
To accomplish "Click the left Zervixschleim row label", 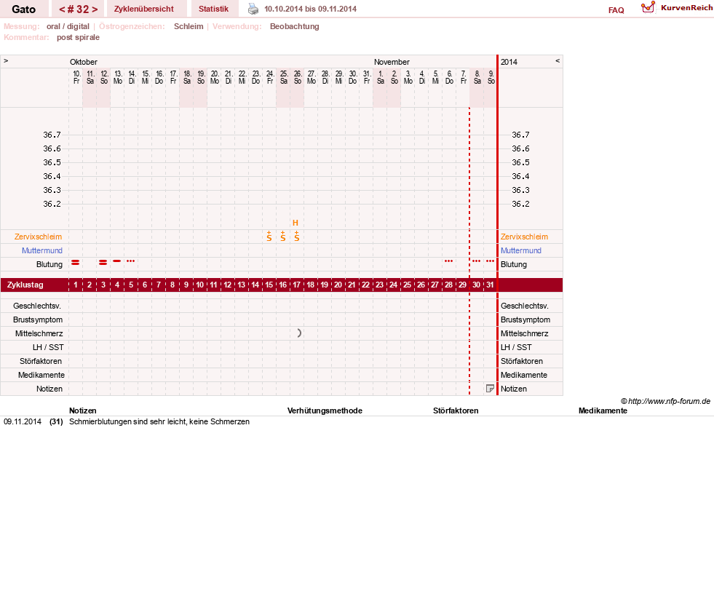I will (x=39, y=237).
